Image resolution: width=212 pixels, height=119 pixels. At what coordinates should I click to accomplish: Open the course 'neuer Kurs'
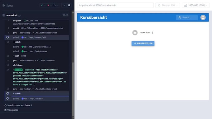point(145,33)
